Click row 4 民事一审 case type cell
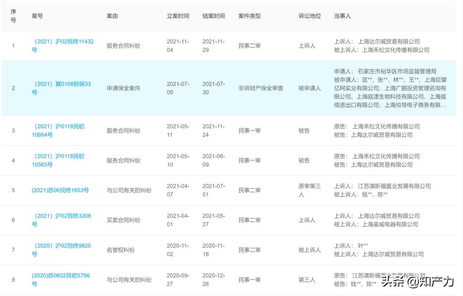Image resolution: width=463 pixels, height=296 pixels. [249, 160]
